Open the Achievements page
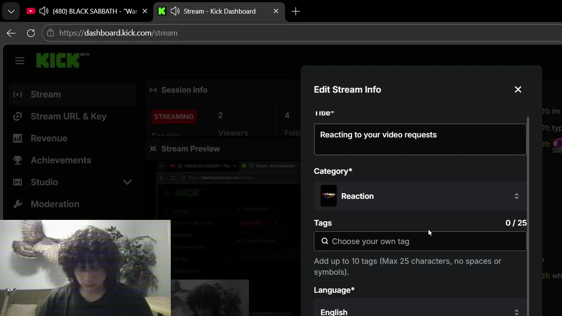Viewport: 562px width, 316px height. [72, 160]
